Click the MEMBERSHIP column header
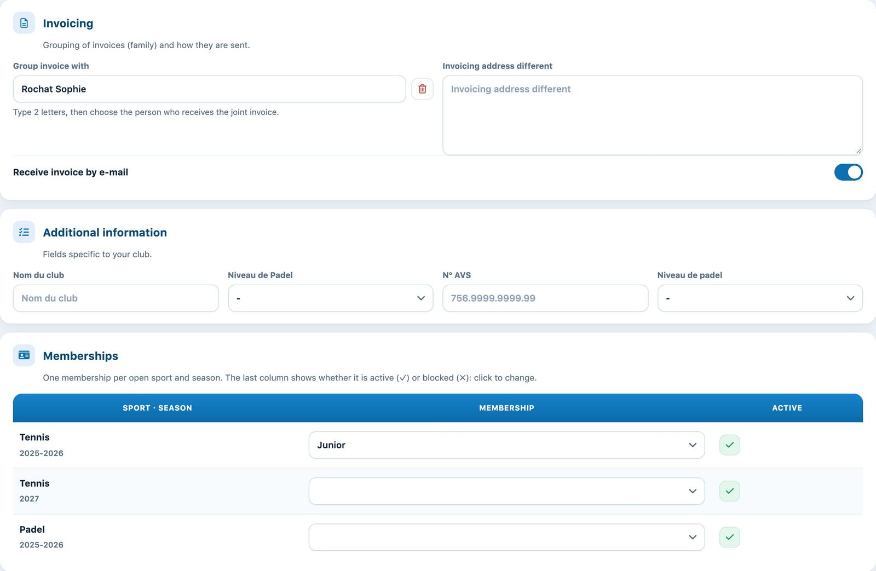The height and width of the screenshot is (571, 876). (x=506, y=408)
